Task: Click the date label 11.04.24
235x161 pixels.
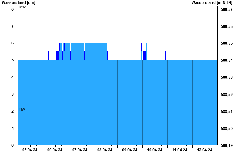Action: 180,150
